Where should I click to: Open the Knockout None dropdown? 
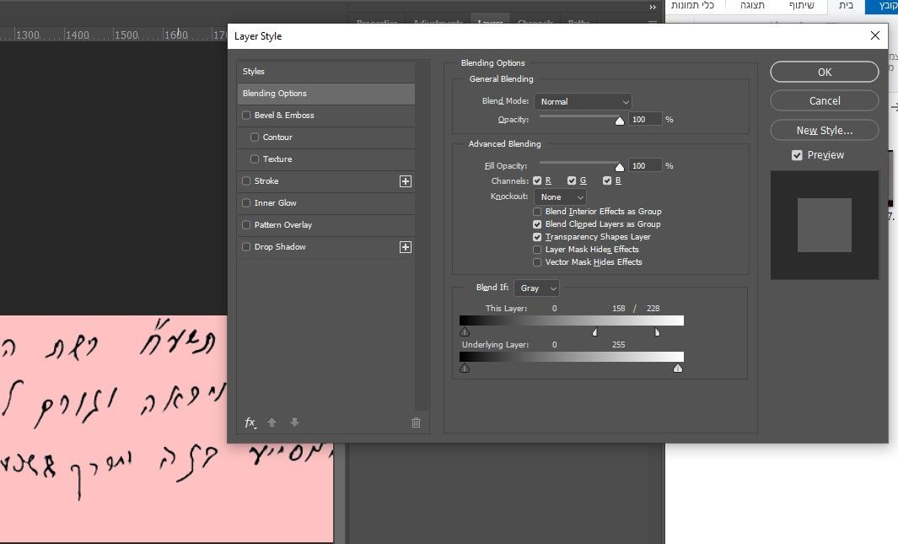(560, 197)
